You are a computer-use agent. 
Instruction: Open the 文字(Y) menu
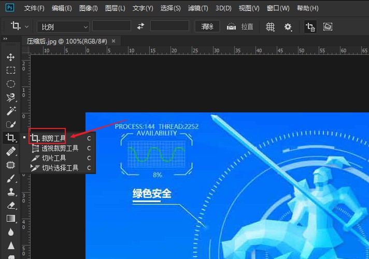click(x=143, y=8)
